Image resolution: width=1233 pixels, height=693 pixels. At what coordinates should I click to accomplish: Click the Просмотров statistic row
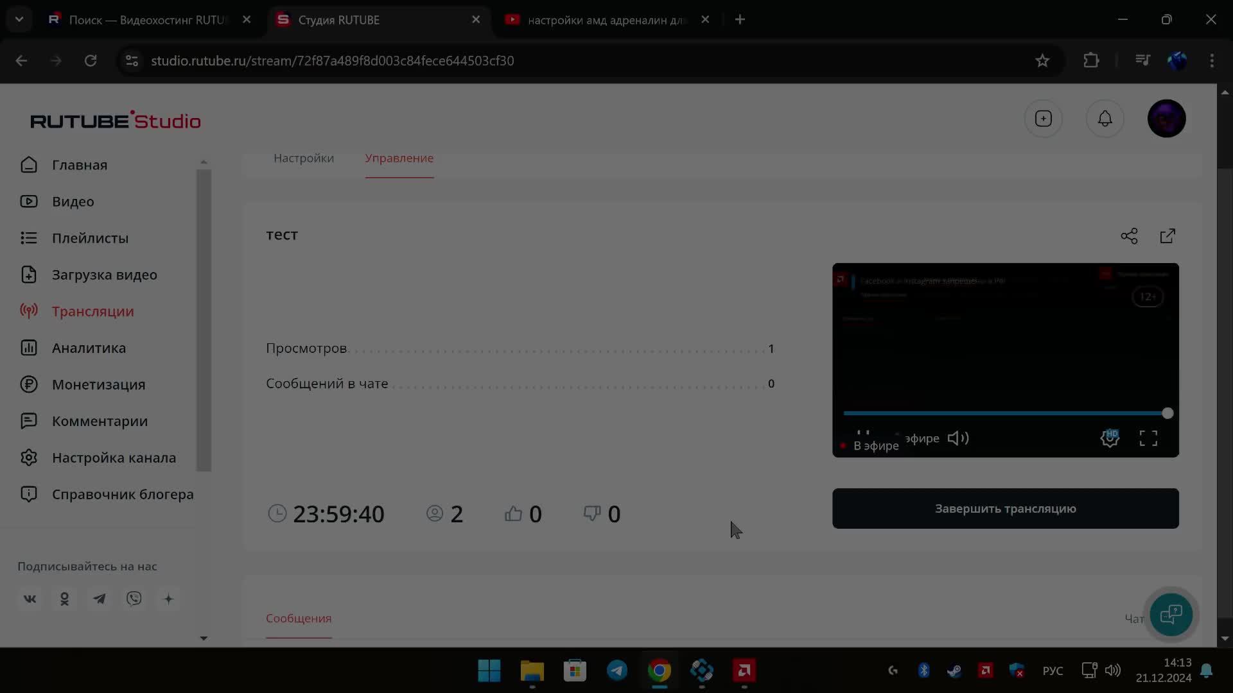point(520,348)
